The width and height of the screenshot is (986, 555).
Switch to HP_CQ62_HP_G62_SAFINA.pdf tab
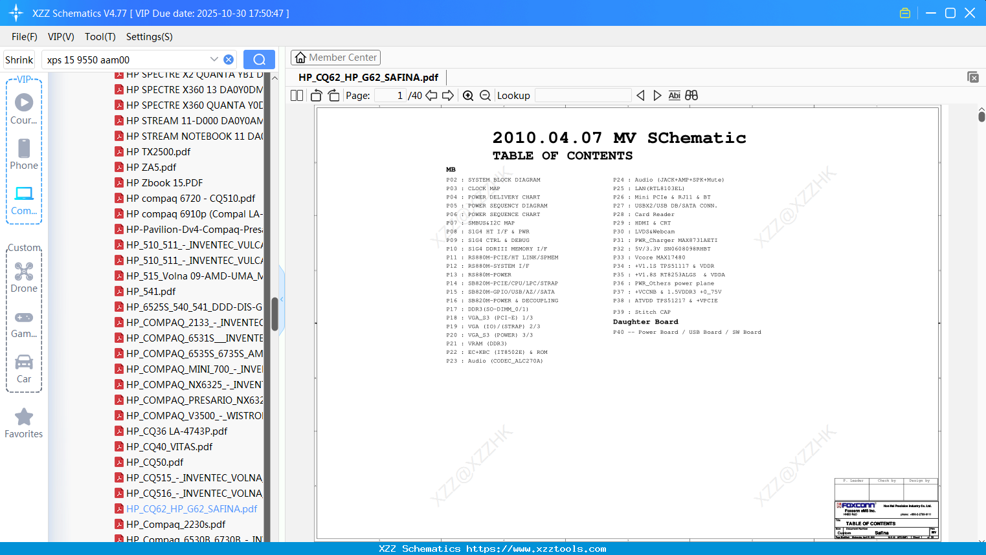pyautogui.click(x=368, y=77)
